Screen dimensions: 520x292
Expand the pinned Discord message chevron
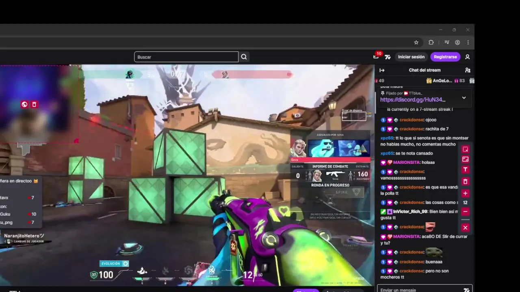coord(464,98)
